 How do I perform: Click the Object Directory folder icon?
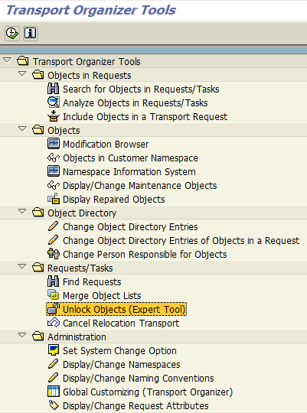pyautogui.click(x=38, y=213)
